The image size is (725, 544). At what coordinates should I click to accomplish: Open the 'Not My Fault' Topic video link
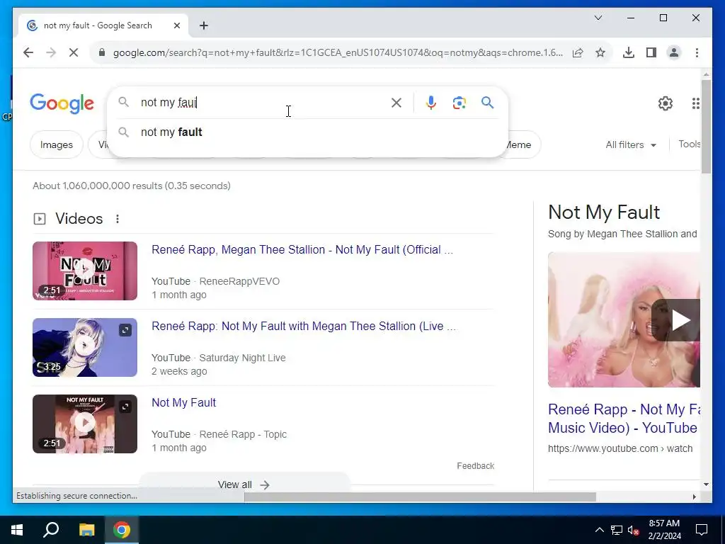(x=183, y=402)
